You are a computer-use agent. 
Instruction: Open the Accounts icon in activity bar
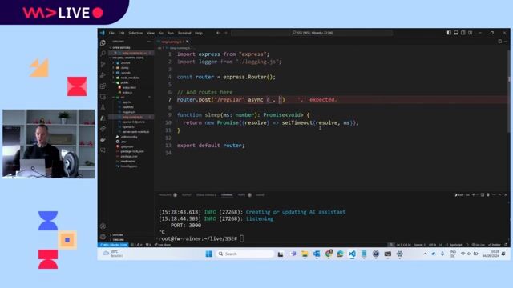click(103, 226)
